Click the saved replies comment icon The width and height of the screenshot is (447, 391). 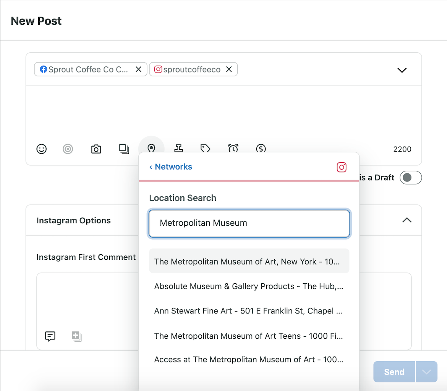click(50, 336)
